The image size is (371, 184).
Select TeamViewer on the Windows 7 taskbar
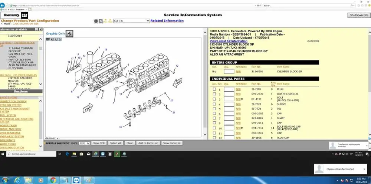[x=77, y=180]
